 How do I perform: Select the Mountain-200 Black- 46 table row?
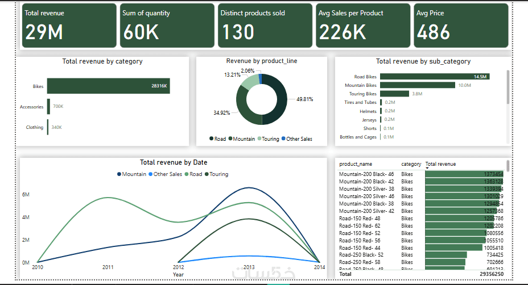pos(421,174)
